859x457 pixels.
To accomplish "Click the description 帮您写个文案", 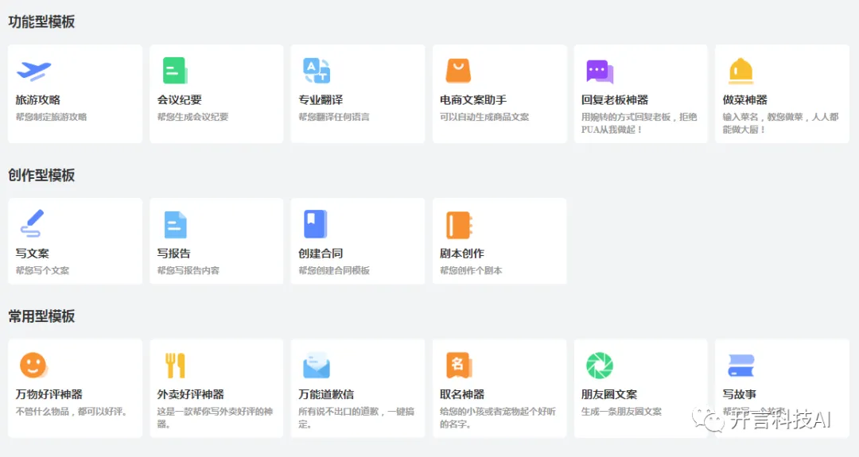I will point(42,271).
